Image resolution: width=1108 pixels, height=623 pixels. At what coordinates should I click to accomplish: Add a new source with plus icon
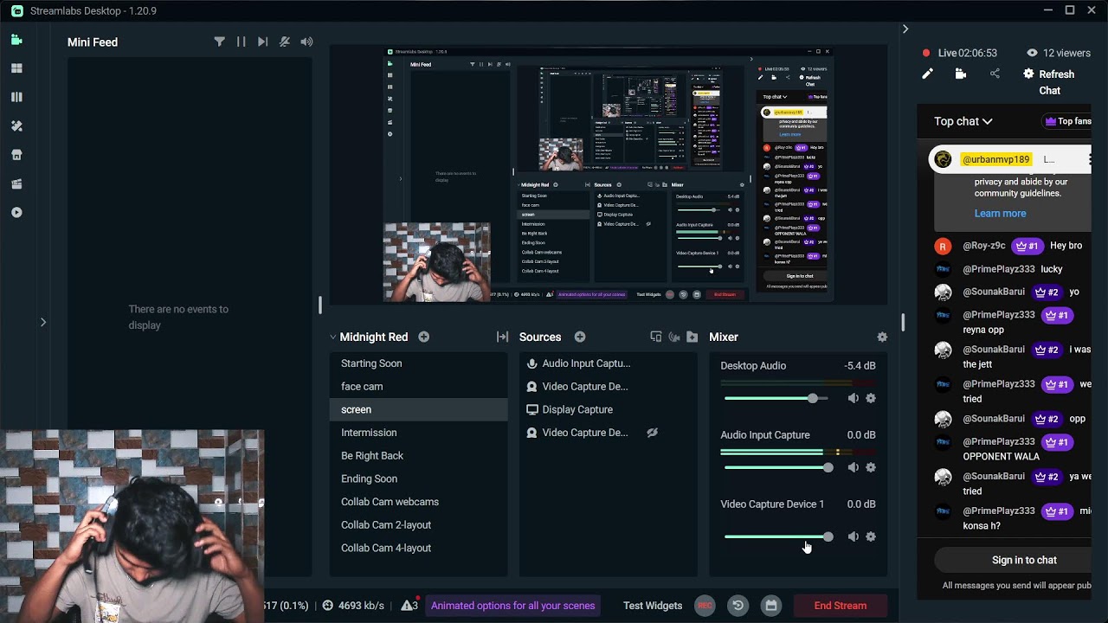(579, 337)
